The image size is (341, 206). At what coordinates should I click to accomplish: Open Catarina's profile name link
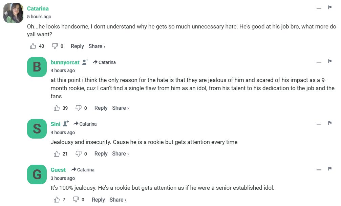[38, 8]
